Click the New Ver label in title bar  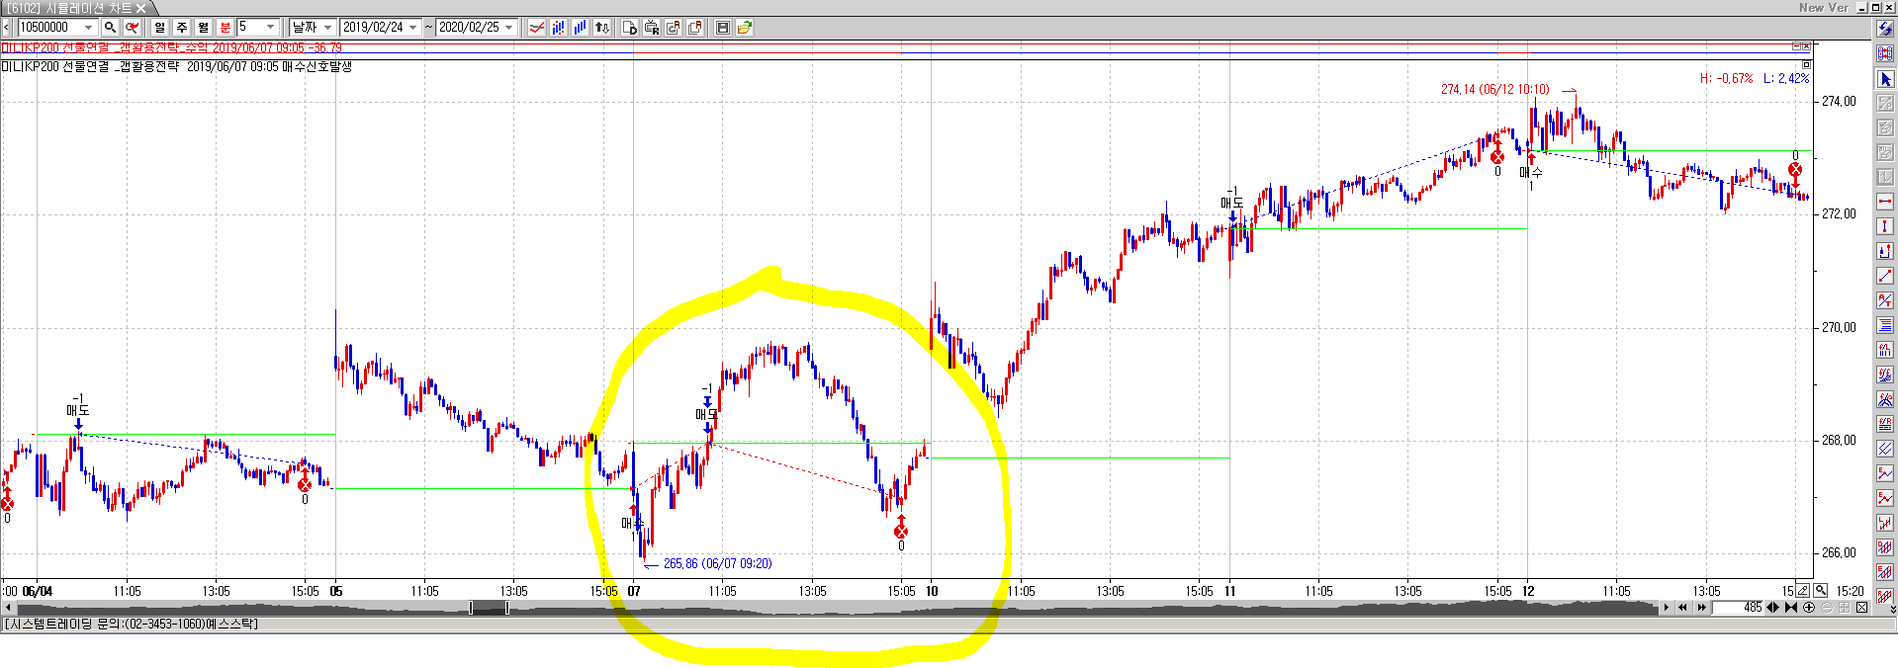(1823, 8)
